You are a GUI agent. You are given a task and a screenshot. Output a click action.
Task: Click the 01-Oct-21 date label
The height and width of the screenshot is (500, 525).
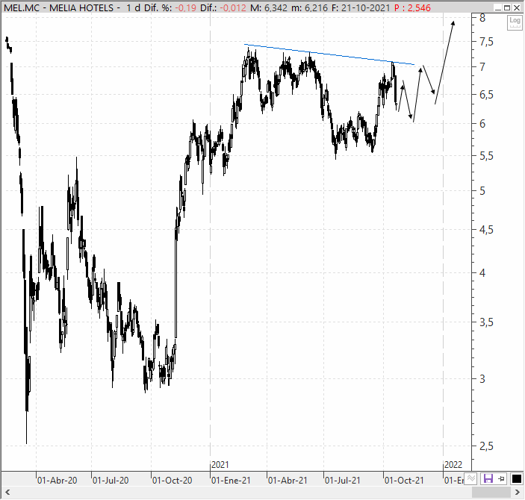pos(404,481)
